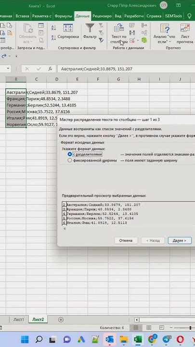The width and height of the screenshot is (195, 347).
Task: Open the Вставка ribbon tab
Action: point(22,16)
